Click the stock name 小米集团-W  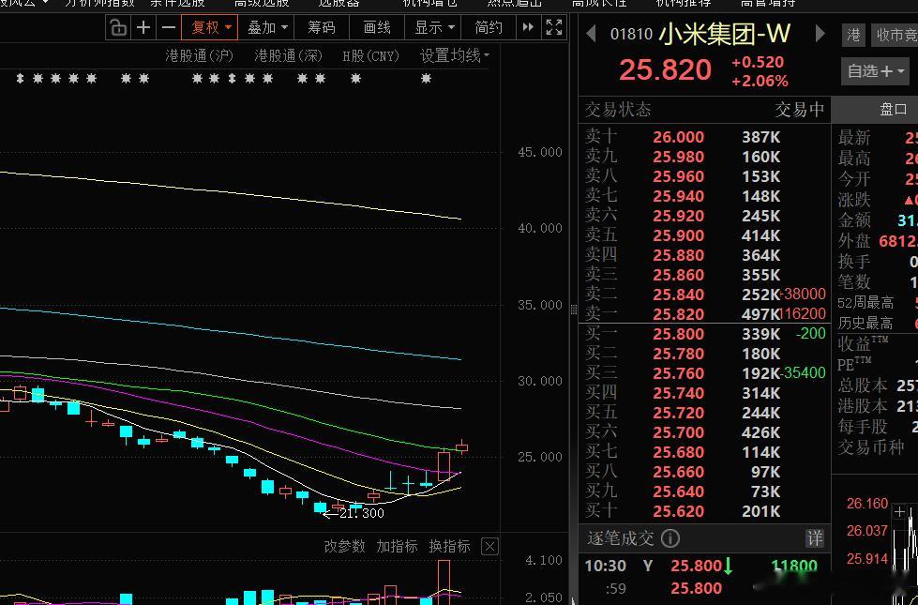725,34
